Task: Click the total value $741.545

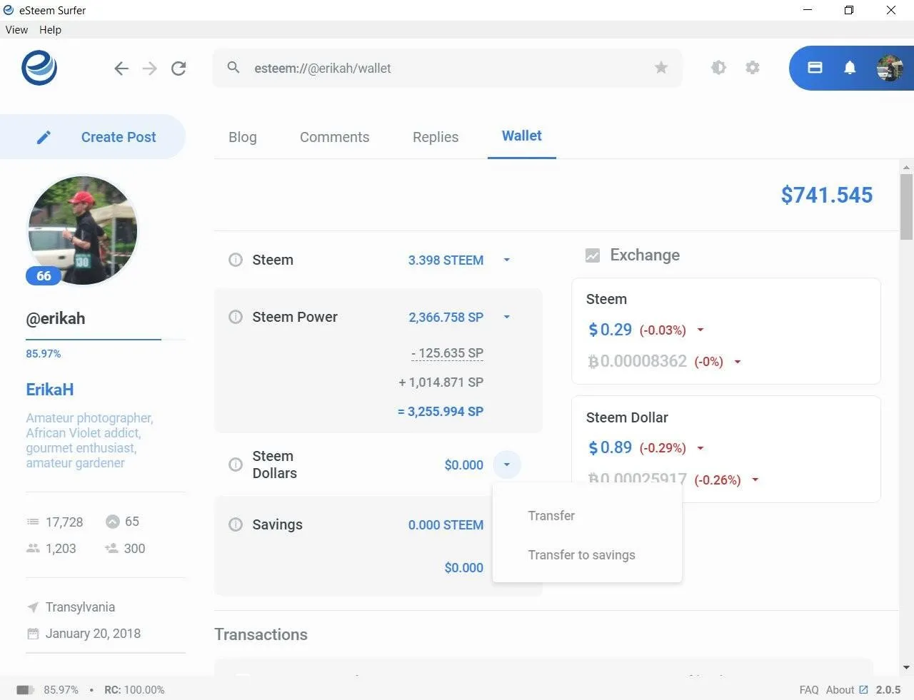Action: [x=826, y=195]
